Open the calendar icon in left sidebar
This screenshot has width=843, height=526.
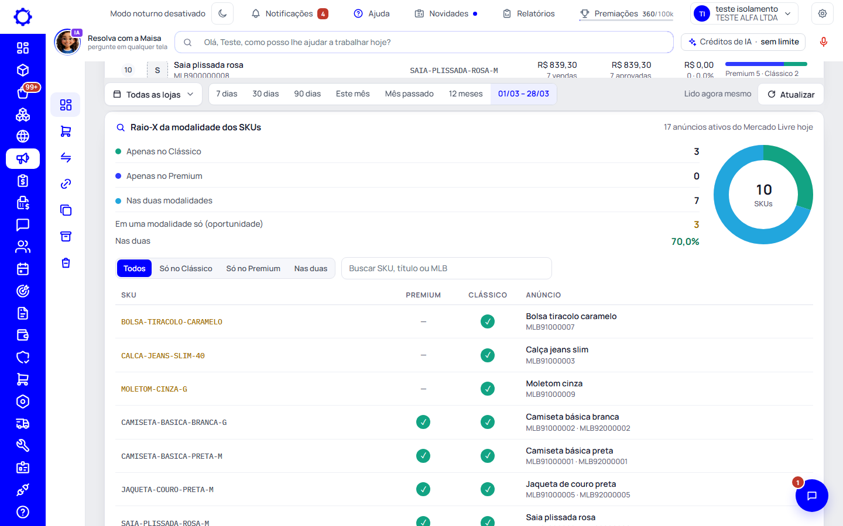(x=23, y=269)
